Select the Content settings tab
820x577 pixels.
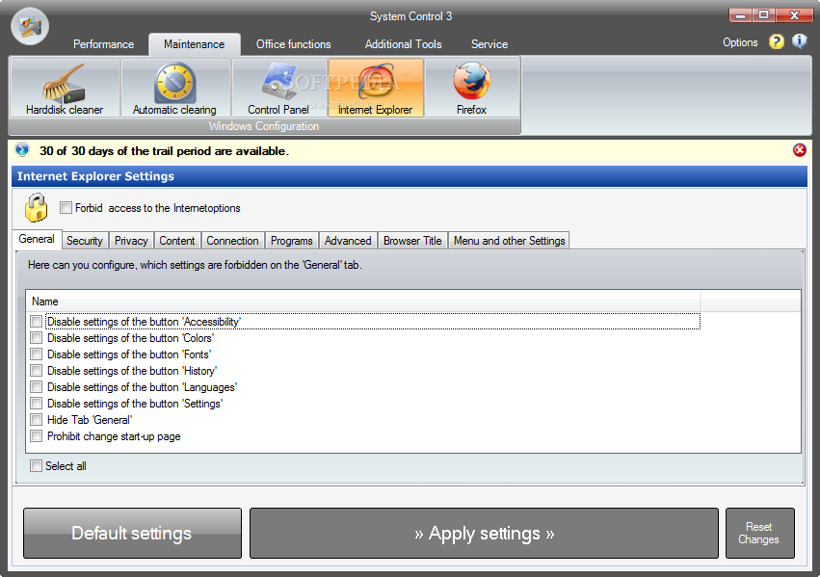click(177, 241)
